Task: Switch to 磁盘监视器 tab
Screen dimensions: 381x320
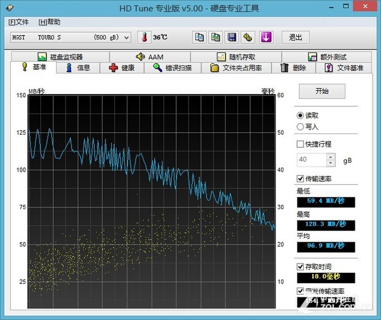Action: [60, 57]
